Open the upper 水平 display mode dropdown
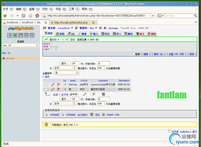Viewport: 201px width, 147px height. tap(65, 68)
